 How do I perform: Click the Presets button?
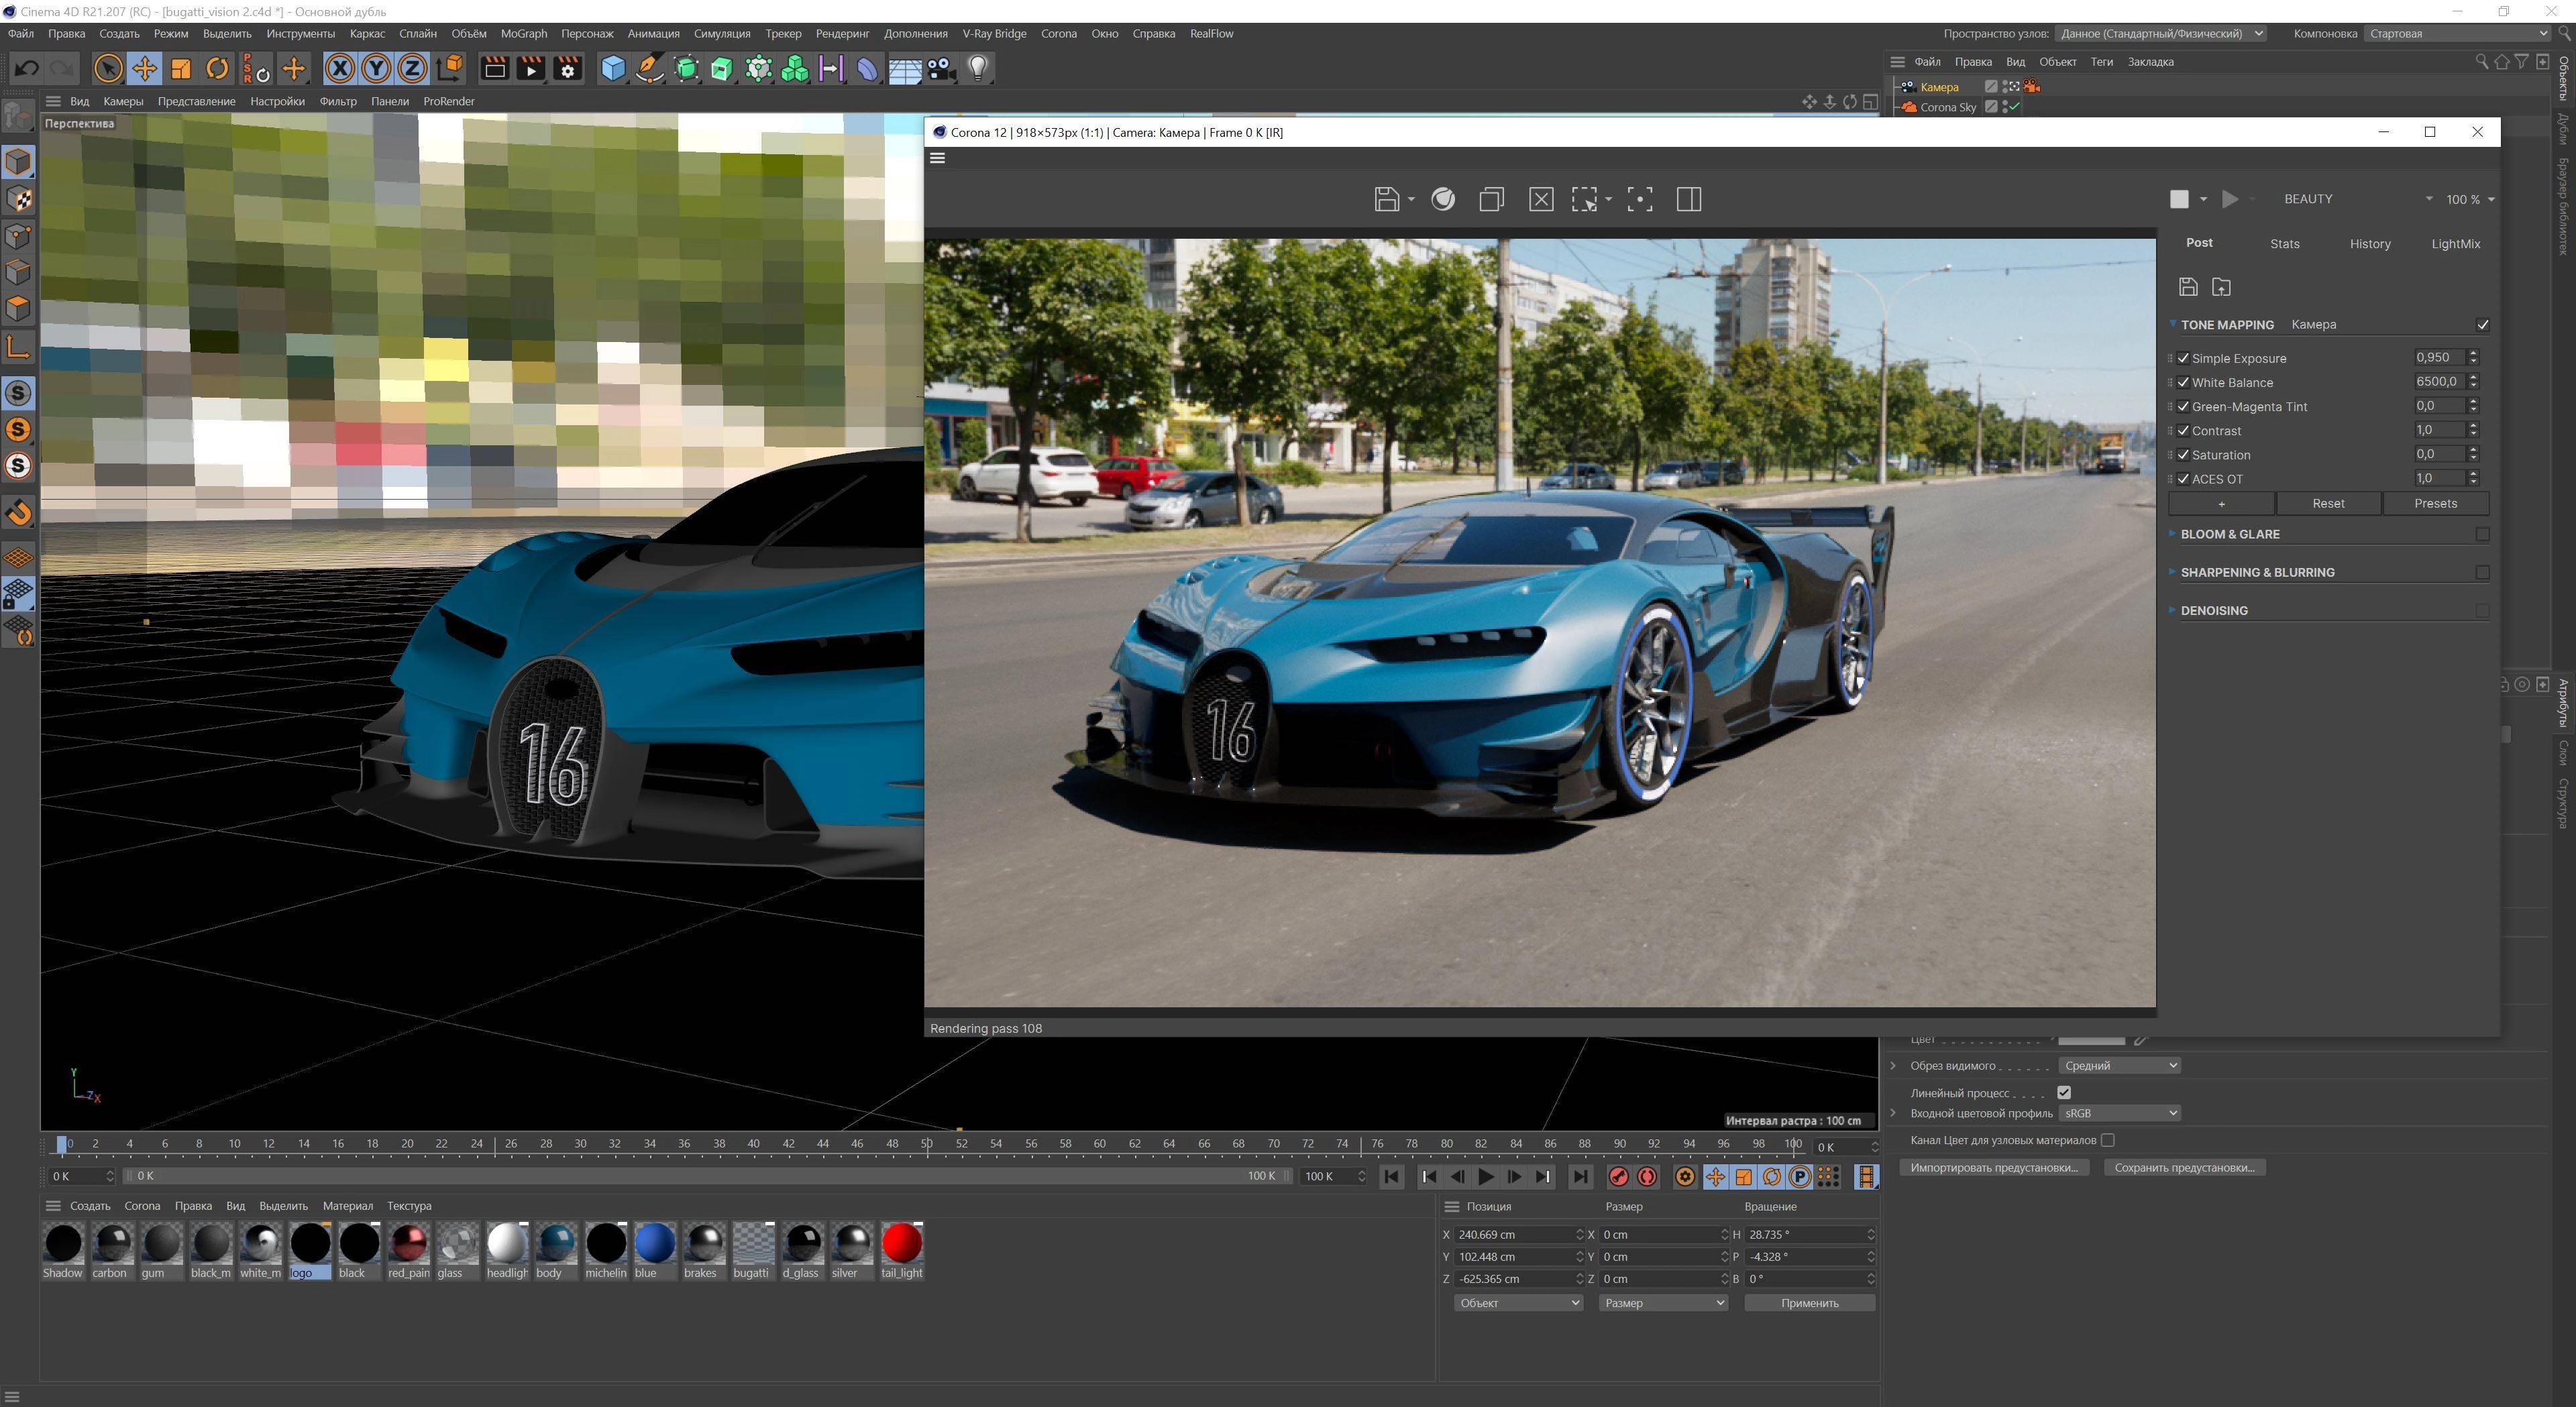tap(2435, 503)
